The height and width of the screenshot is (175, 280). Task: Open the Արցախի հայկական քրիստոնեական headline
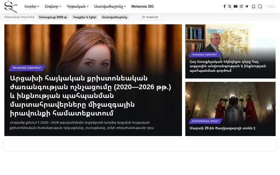click(x=91, y=96)
